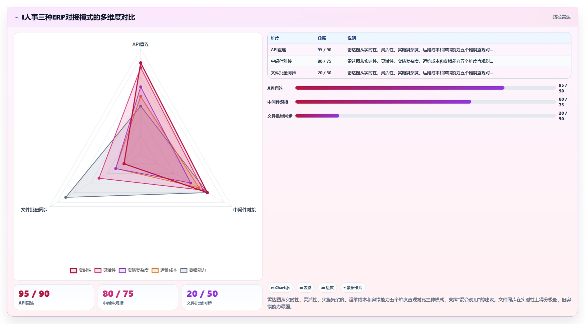Open the 文件批量同步 20 / 50 data card
The height and width of the screenshot is (324, 585).
click(x=222, y=297)
